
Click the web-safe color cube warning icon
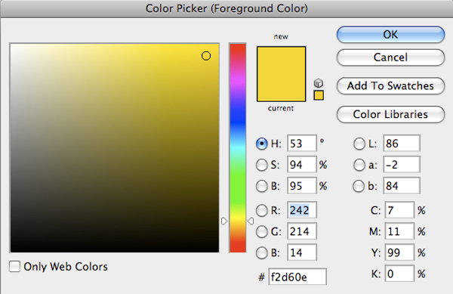pyautogui.click(x=319, y=83)
